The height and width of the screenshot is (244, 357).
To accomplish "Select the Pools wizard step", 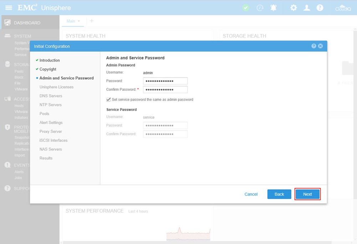I will pyautogui.click(x=44, y=113).
